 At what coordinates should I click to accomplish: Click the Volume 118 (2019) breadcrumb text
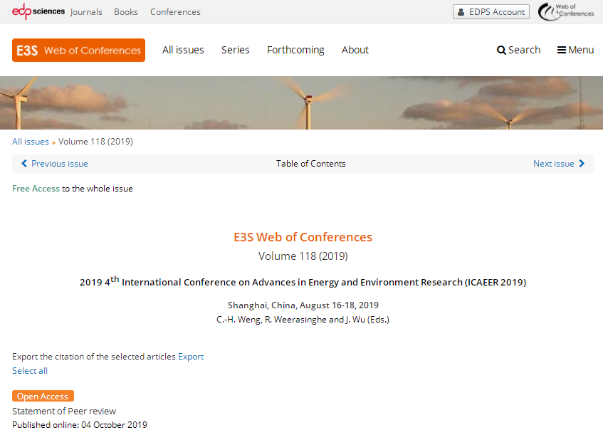point(95,142)
